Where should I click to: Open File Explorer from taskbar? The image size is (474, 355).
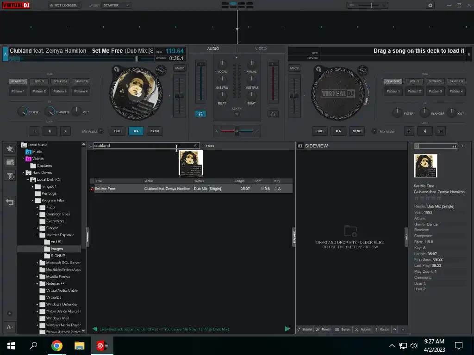click(x=80, y=346)
